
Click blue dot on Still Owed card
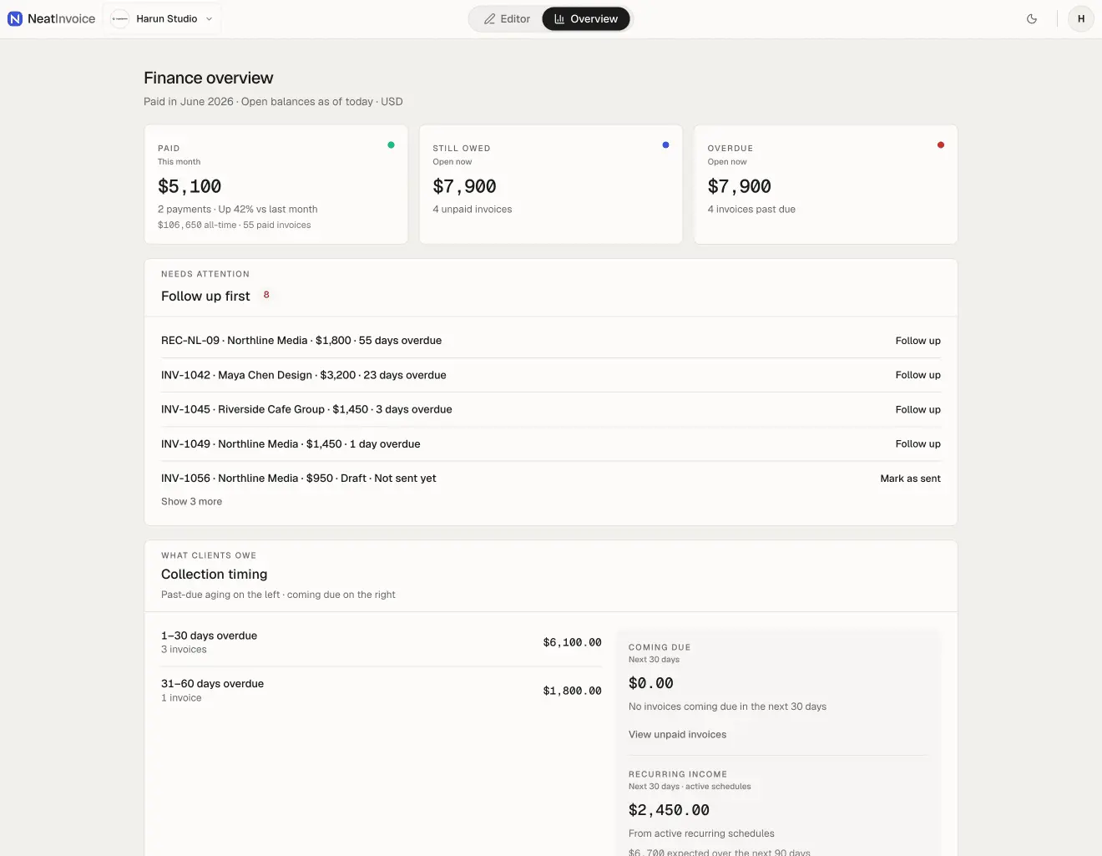coord(665,144)
